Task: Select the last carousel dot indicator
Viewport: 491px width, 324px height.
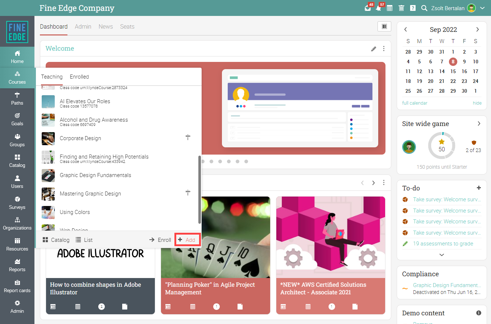Action: click(x=246, y=161)
